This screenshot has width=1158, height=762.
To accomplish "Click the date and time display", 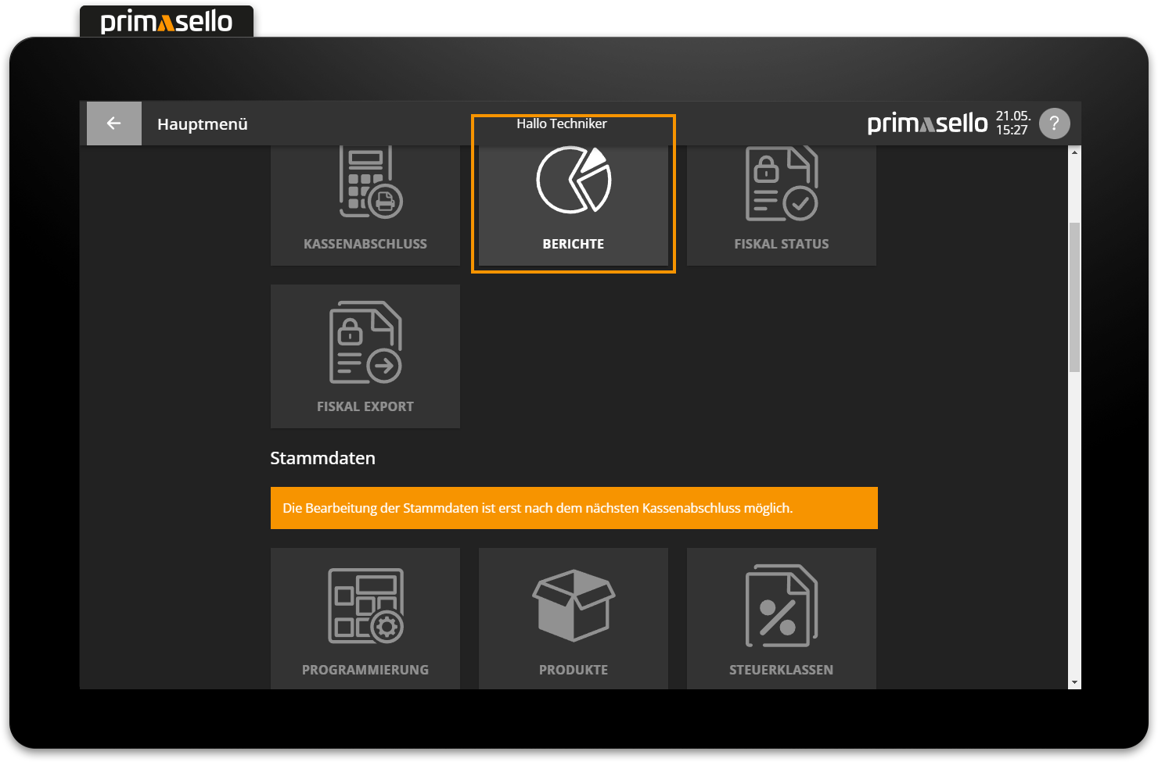I will 1012,123.
